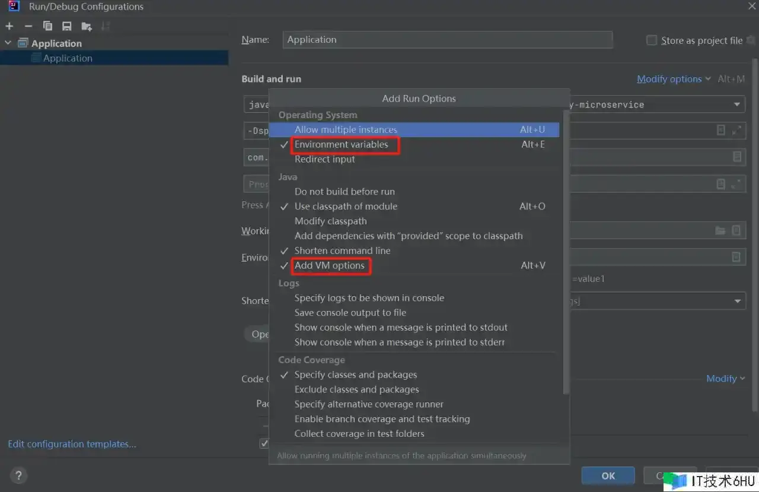This screenshot has width=759, height=492.
Task: Click the Copy Configuration icon
Action: point(47,26)
